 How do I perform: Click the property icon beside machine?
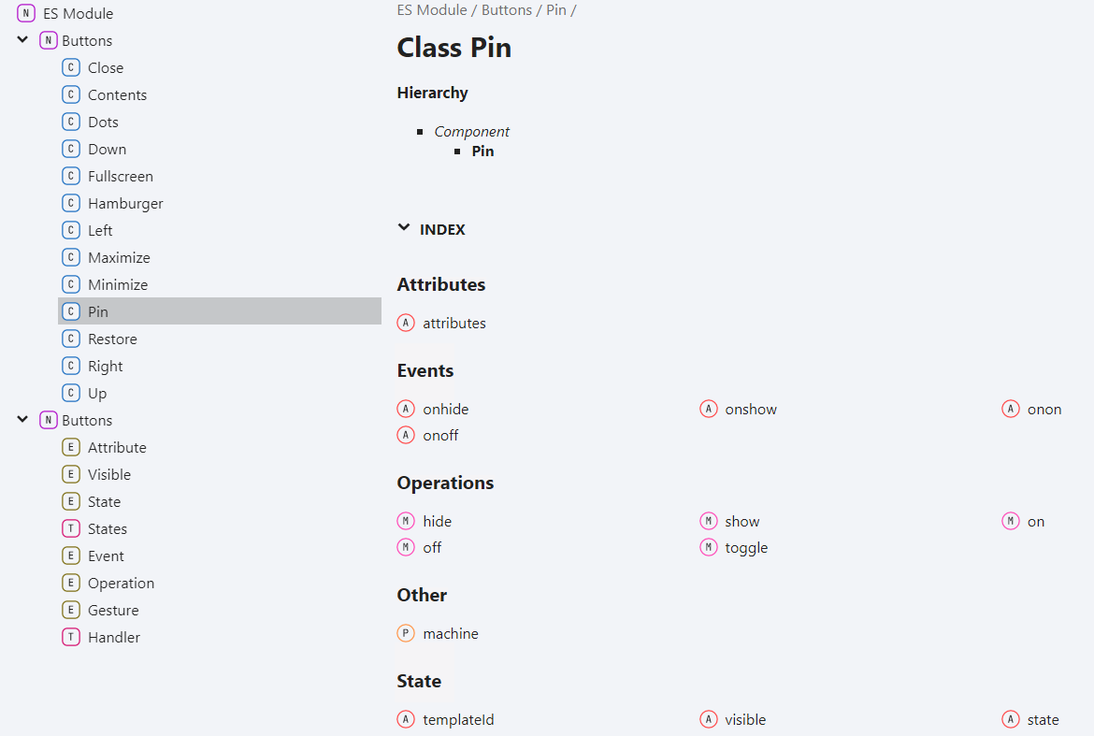click(x=406, y=633)
